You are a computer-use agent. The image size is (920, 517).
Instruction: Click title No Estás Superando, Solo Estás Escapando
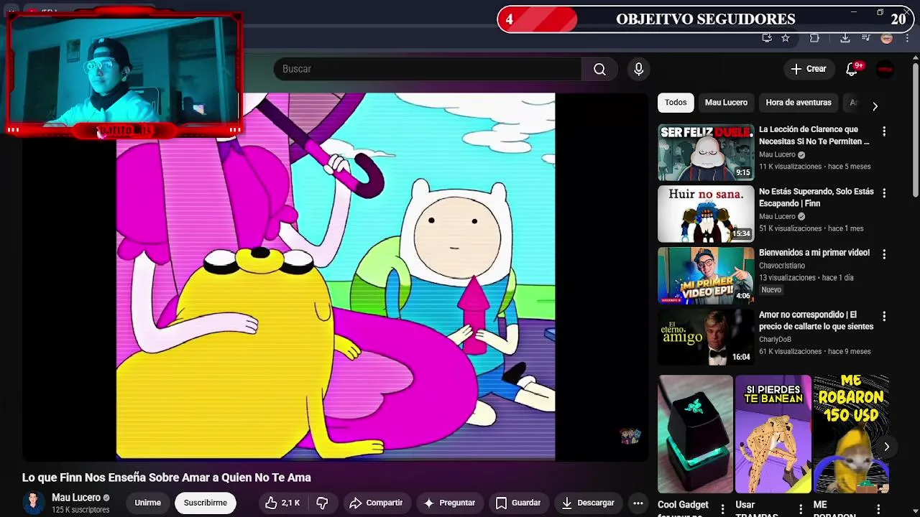816,197
